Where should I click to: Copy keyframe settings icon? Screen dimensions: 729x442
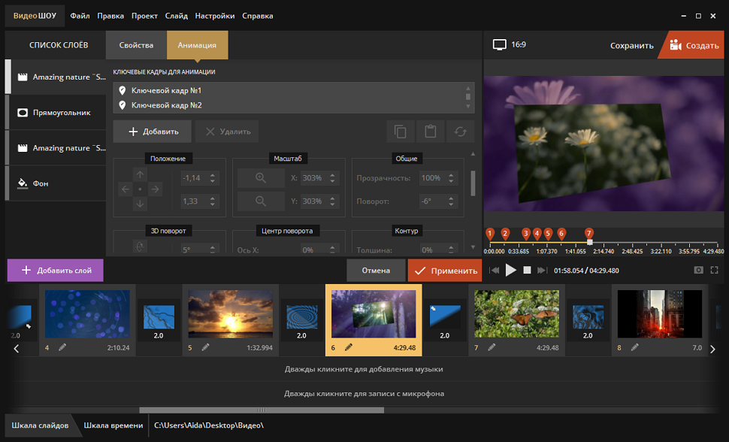tap(401, 132)
